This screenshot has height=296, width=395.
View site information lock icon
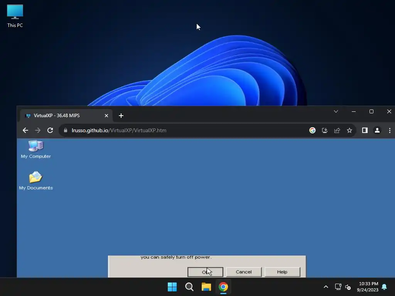coord(66,130)
